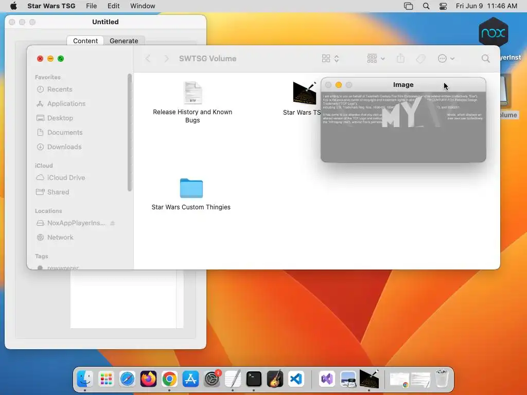
Task: Click the Stage Manager icon in menu bar
Action: pos(408,6)
